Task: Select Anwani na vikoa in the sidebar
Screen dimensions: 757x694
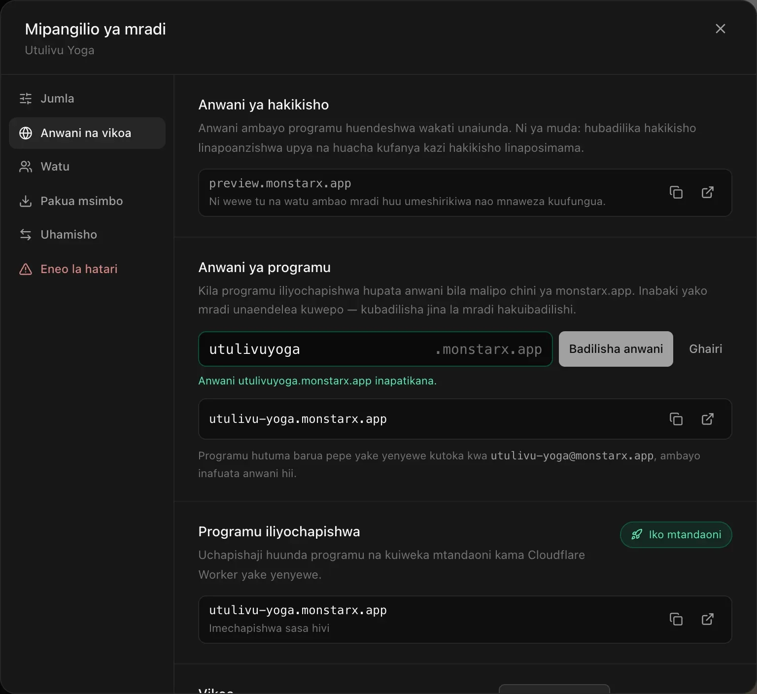Action: [x=87, y=133]
